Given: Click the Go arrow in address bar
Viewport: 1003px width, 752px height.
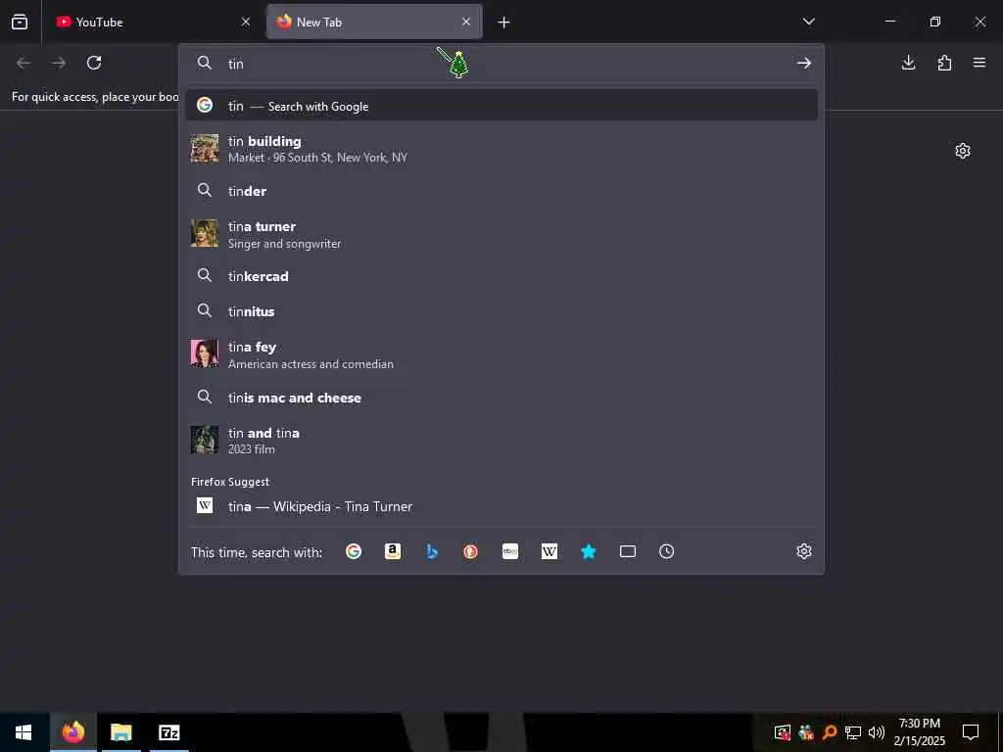Looking at the screenshot, I should click(x=804, y=64).
